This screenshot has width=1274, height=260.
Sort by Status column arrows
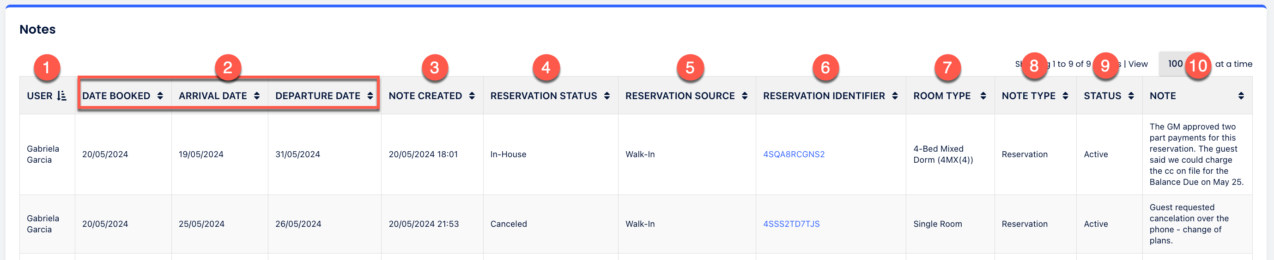[1131, 96]
